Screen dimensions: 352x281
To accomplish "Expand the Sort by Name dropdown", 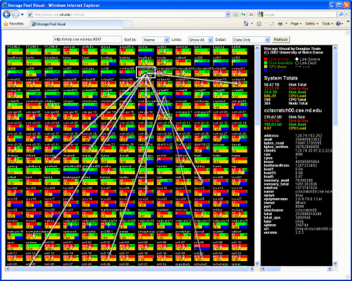I will [156, 40].
